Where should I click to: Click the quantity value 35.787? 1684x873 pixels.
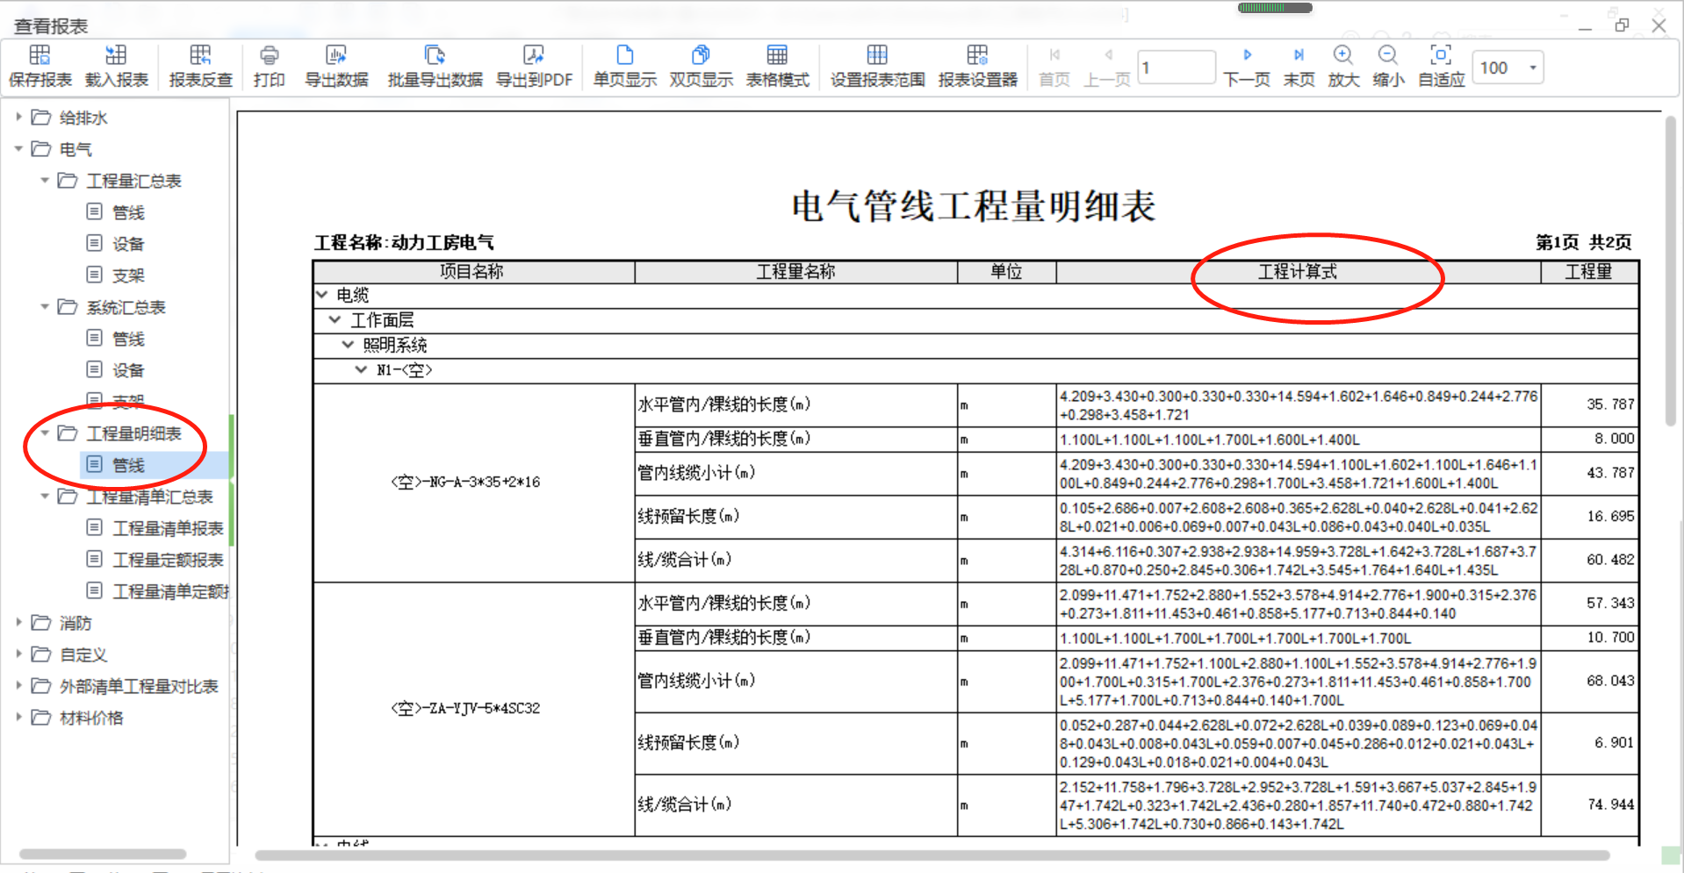click(1610, 404)
